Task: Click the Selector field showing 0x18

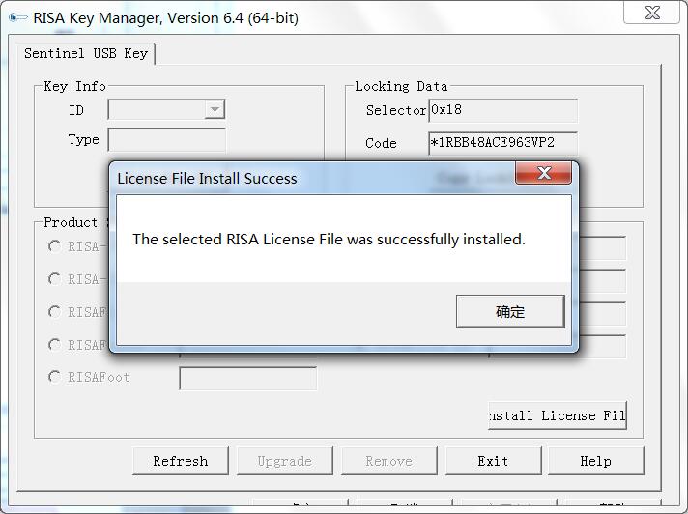Action: pos(502,110)
